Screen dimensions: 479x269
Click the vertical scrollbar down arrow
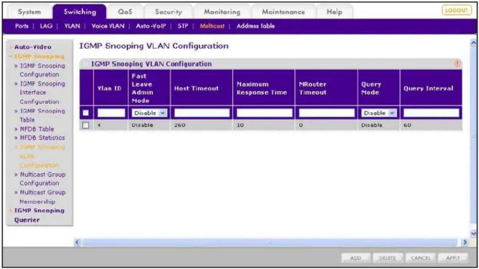pyautogui.click(x=473, y=233)
